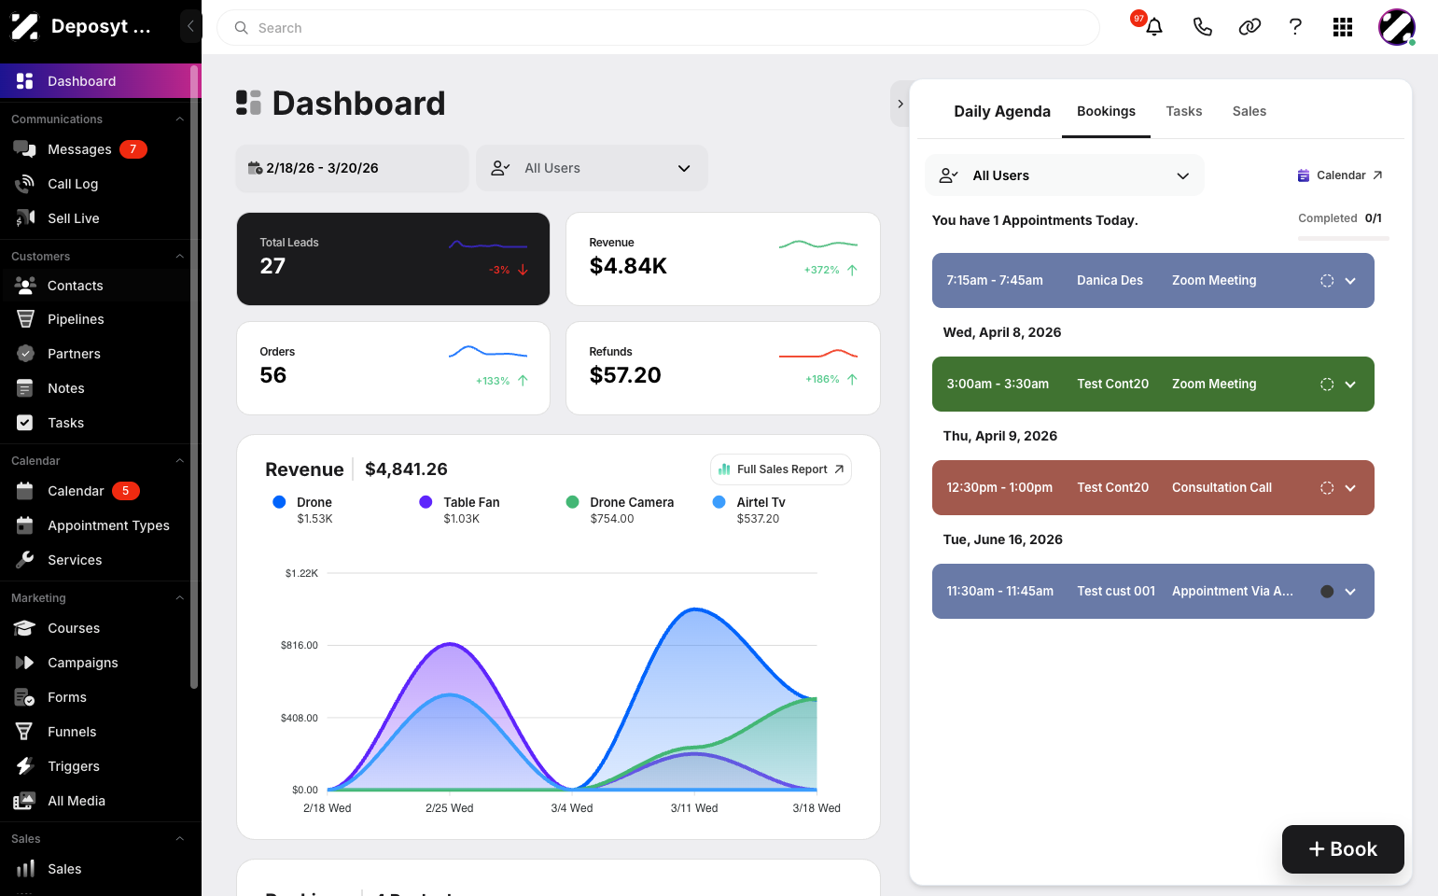Open the Revenue $4.84K card
Screen dimensions: 1438x896
723,259
